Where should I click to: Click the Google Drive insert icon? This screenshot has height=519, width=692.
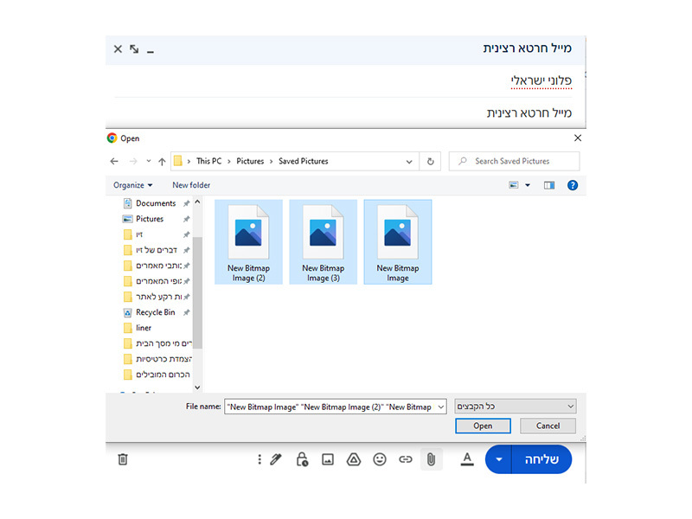354,459
